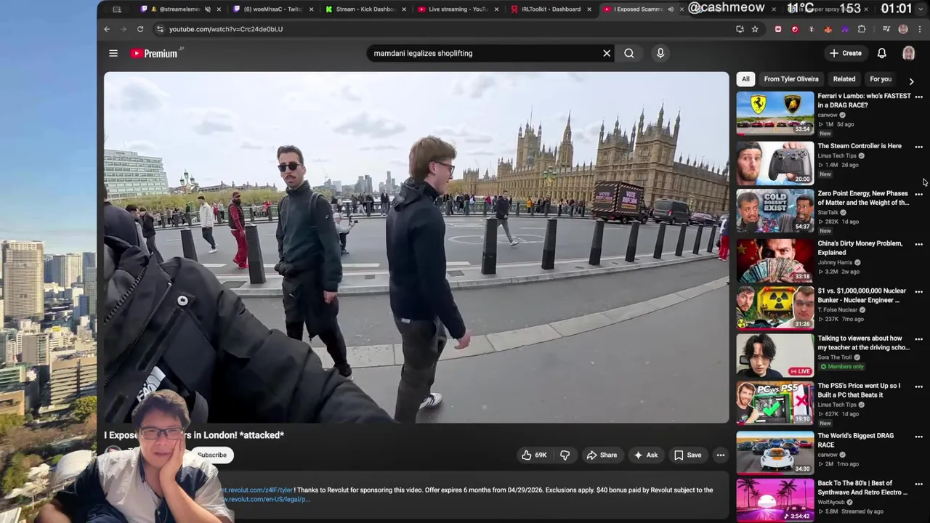Open the Nuclear Bunker video title
Screen dimensions: 930x523
click(862, 296)
